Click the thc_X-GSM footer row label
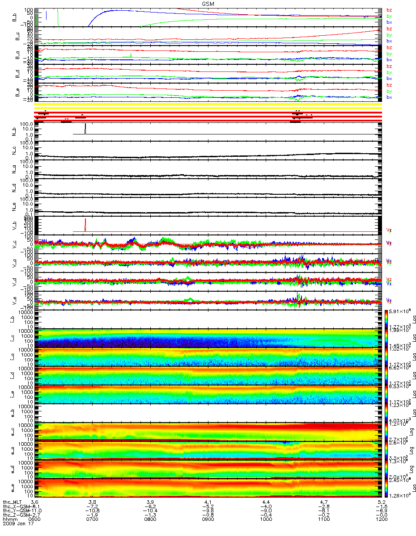Screen dimensions: 416x536 pos(15,507)
